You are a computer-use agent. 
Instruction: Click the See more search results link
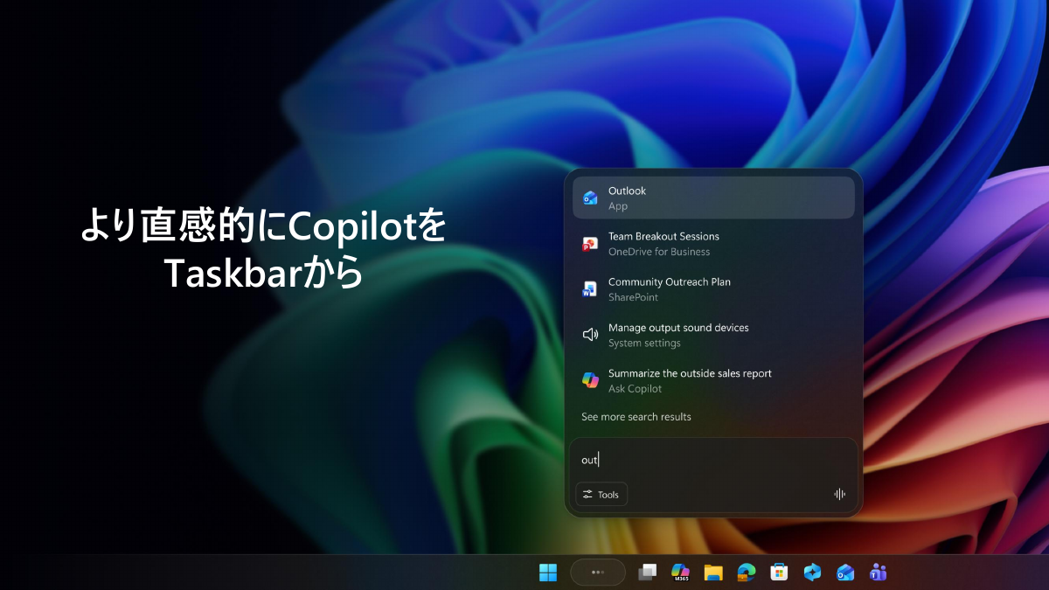click(x=636, y=417)
